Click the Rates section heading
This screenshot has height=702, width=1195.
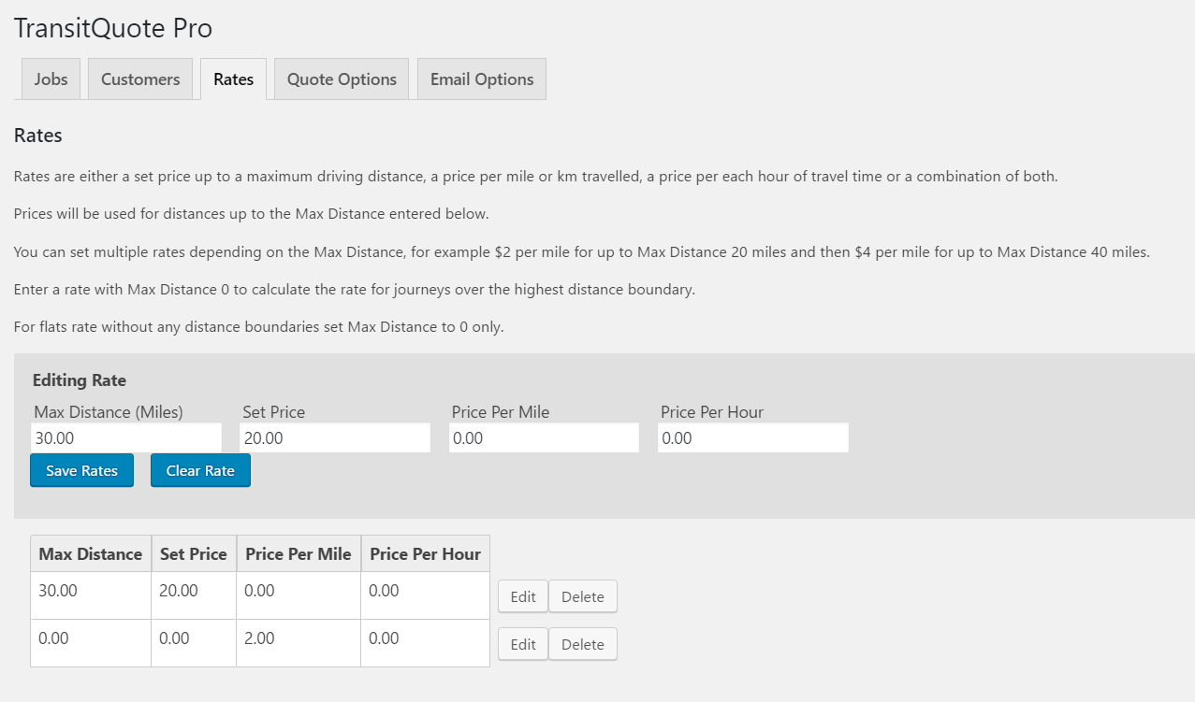[38, 136]
